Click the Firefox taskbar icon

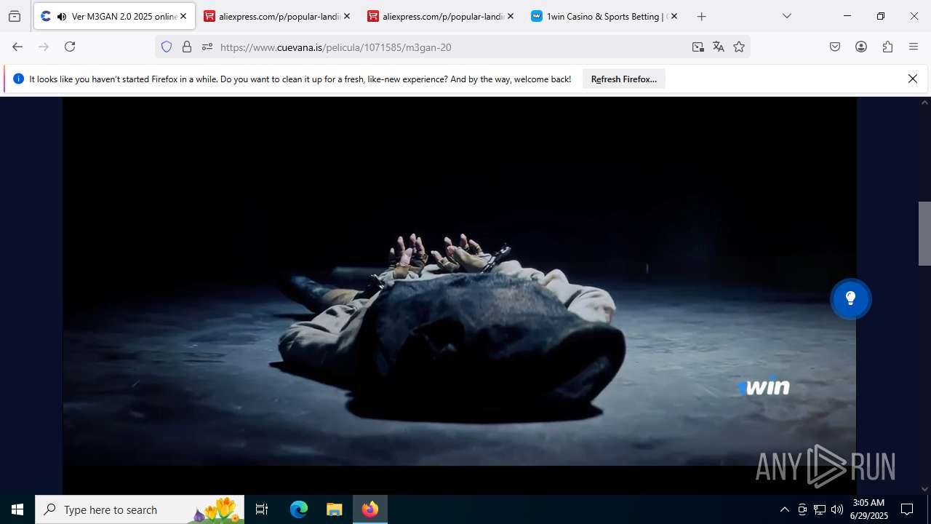pos(370,509)
